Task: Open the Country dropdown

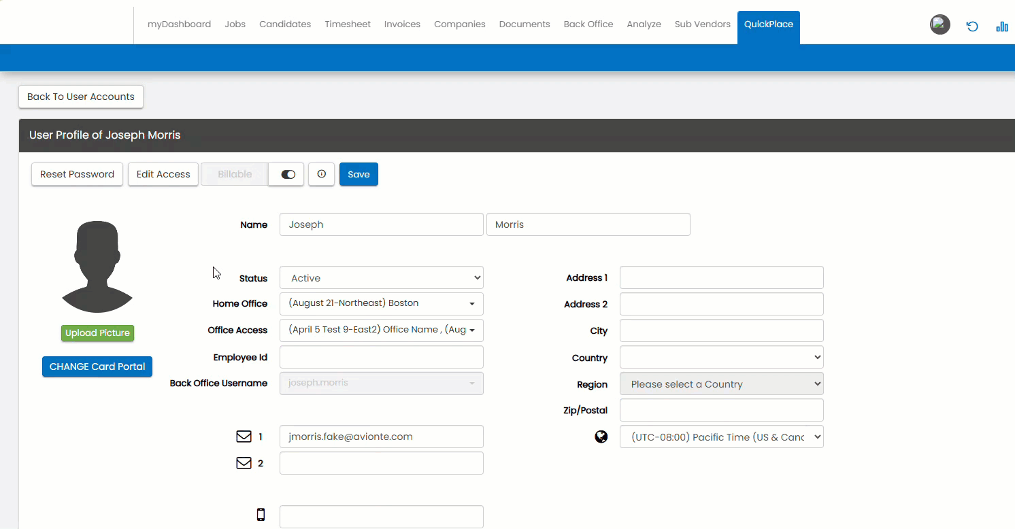Action: click(721, 357)
